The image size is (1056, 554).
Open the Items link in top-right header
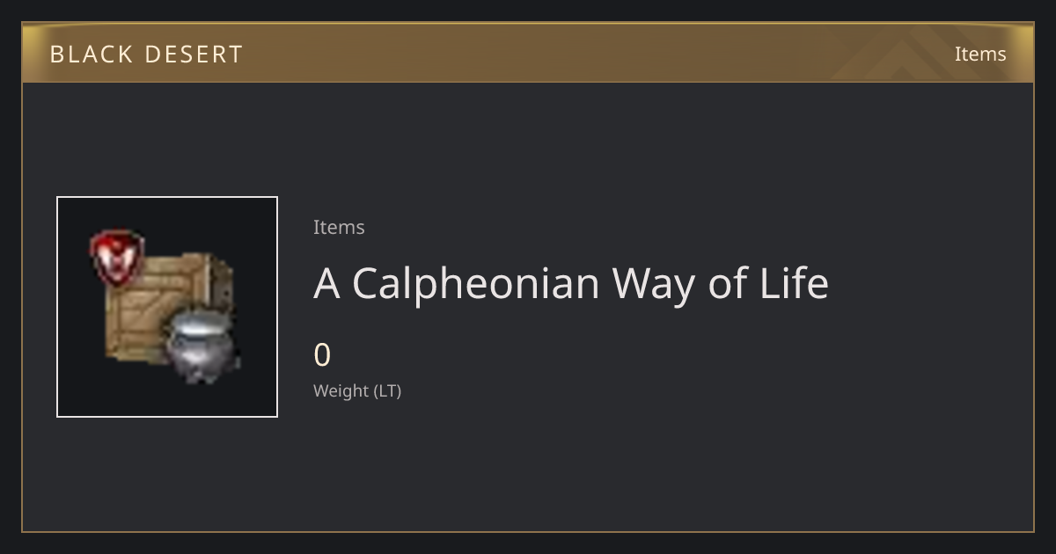[x=980, y=55]
